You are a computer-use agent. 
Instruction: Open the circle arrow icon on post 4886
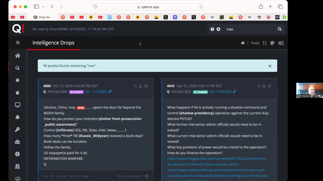point(146,86)
